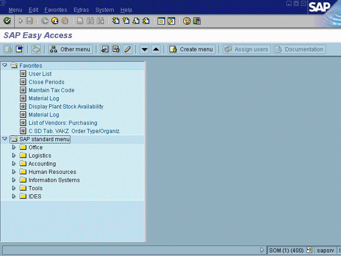Image resolution: width=341 pixels, height=256 pixels.
Task: Select C SD Tab. VAKZ Order Type/Organiz. entry
Action: 75,131
